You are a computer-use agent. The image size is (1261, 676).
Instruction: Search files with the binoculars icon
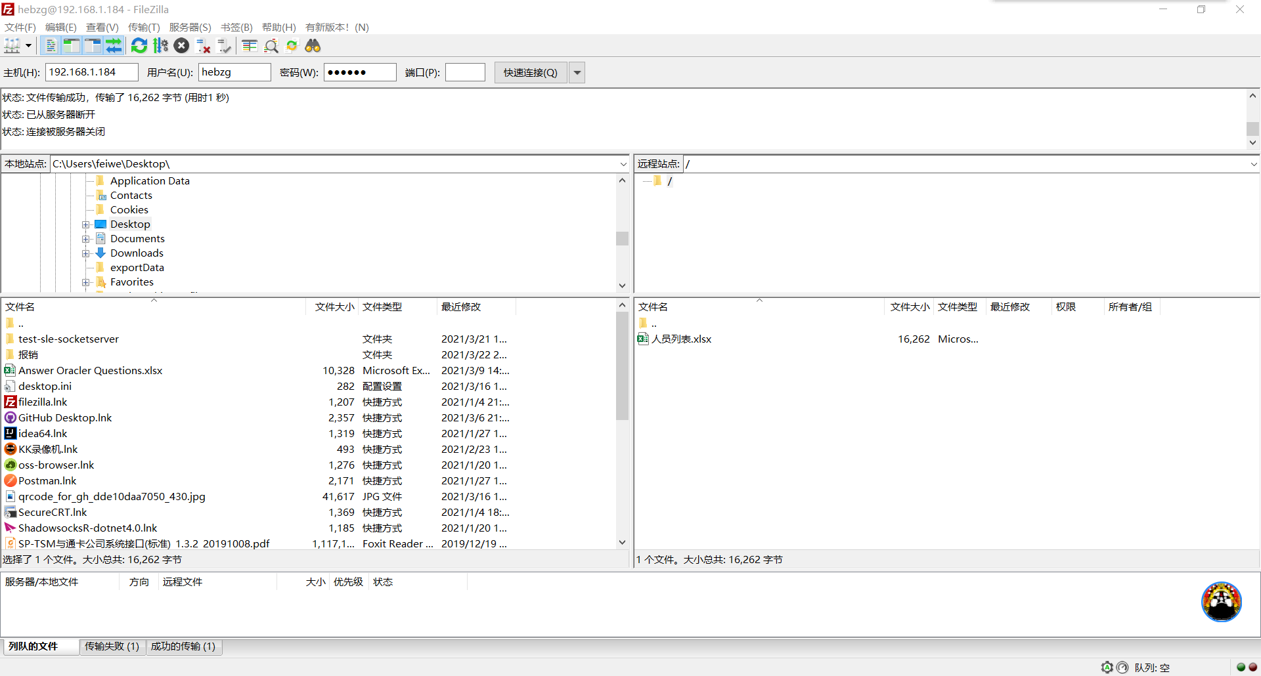point(313,46)
